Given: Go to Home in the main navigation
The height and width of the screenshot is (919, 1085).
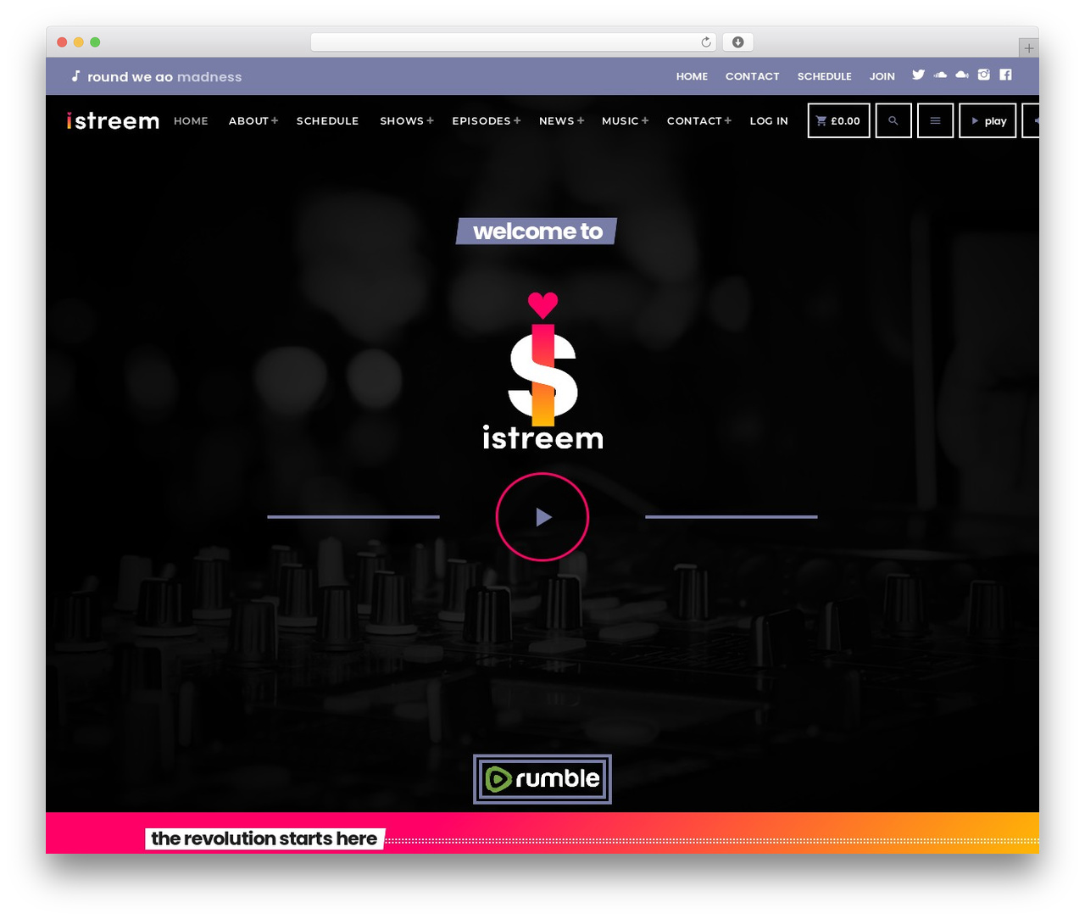Looking at the screenshot, I should 191,120.
